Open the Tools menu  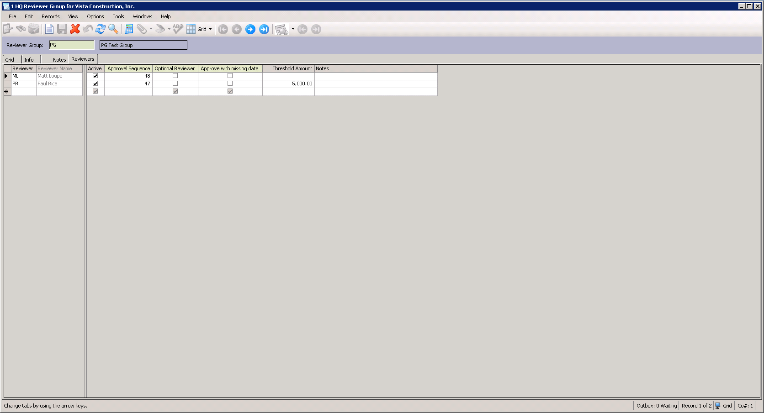click(118, 16)
